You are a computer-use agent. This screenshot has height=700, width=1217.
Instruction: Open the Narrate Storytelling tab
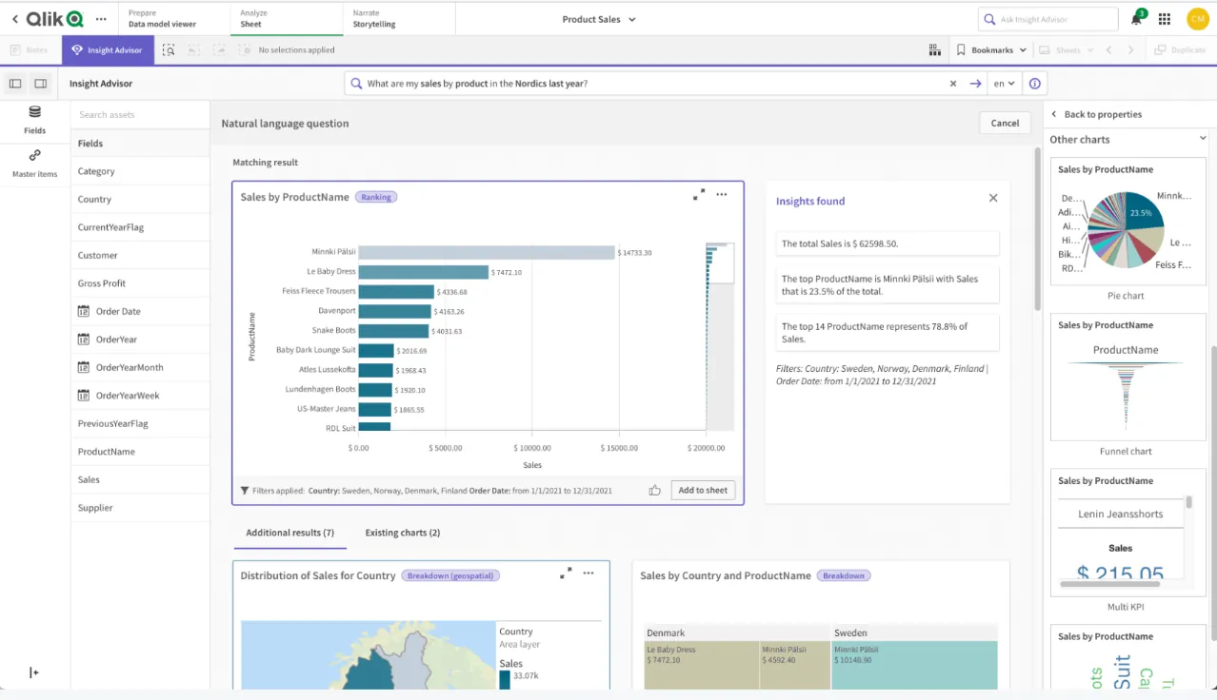coord(373,19)
